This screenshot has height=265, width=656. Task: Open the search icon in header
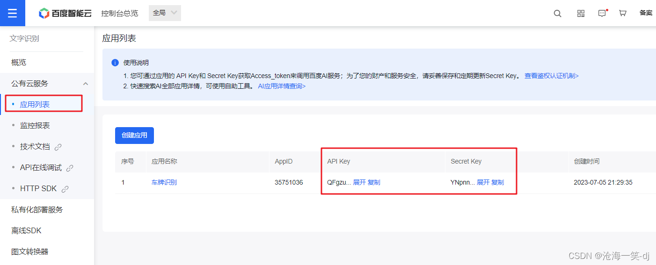pos(557,14)
